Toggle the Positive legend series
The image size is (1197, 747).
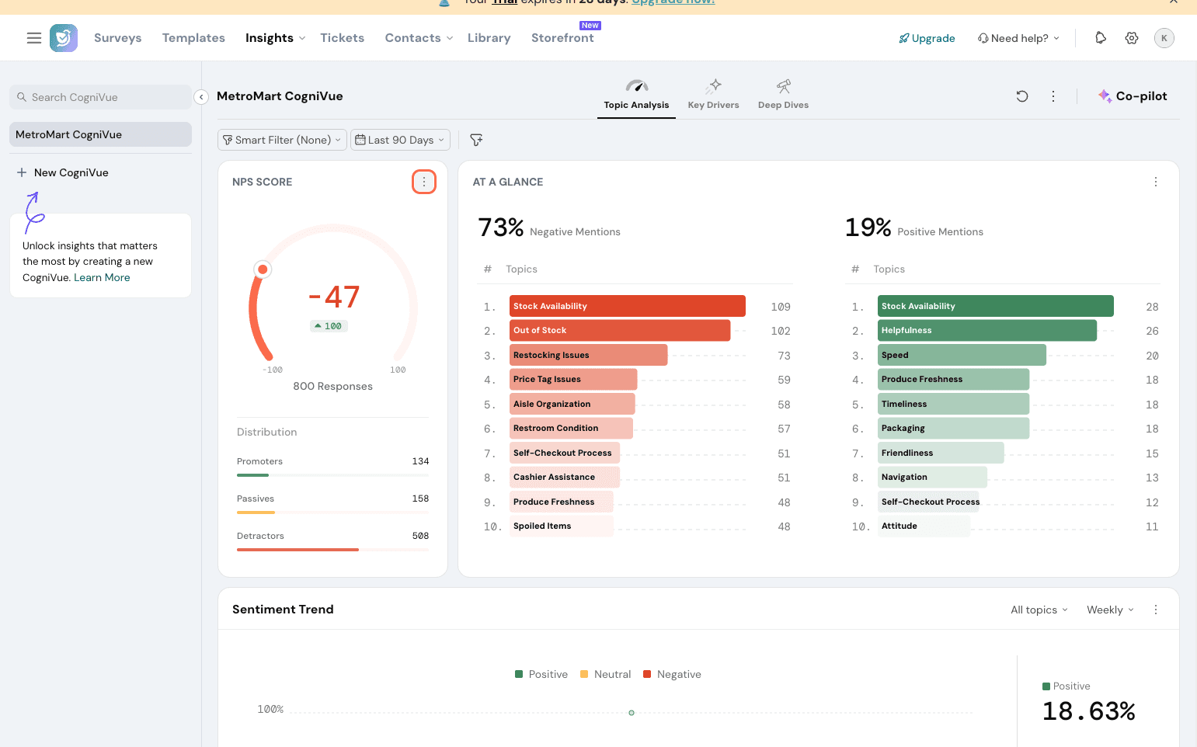[541, 674]
